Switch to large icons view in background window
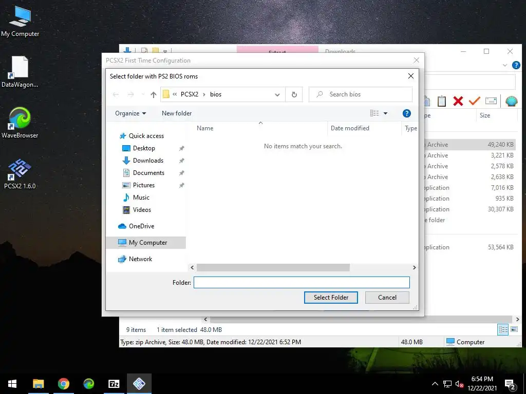Screen dimensions: 526x394 [x=514, y=330]
